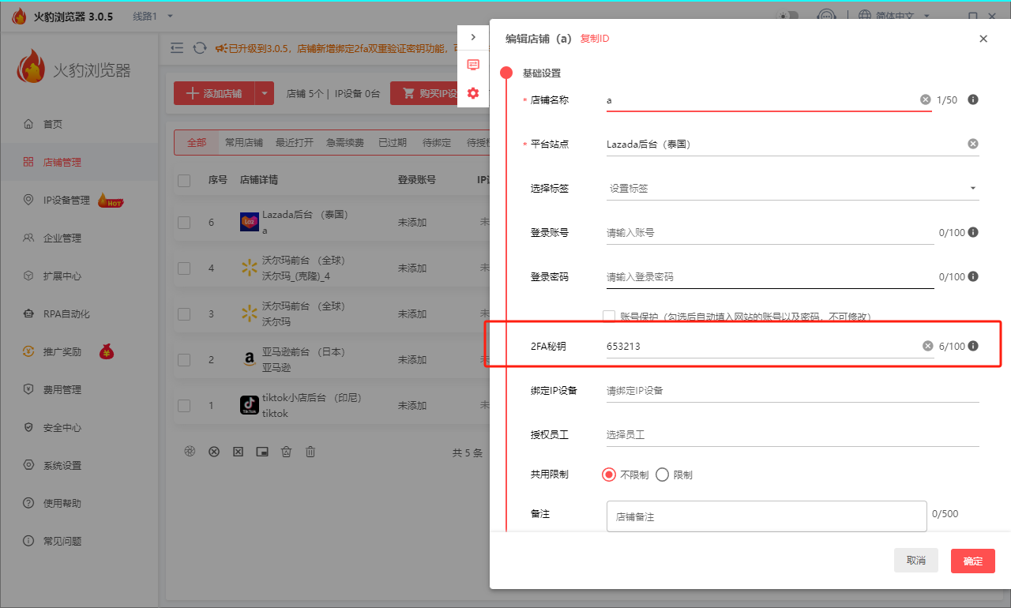Click the 复制ID link in the dialog header
The image size is (1011, 608).
(x=594, y=38)
